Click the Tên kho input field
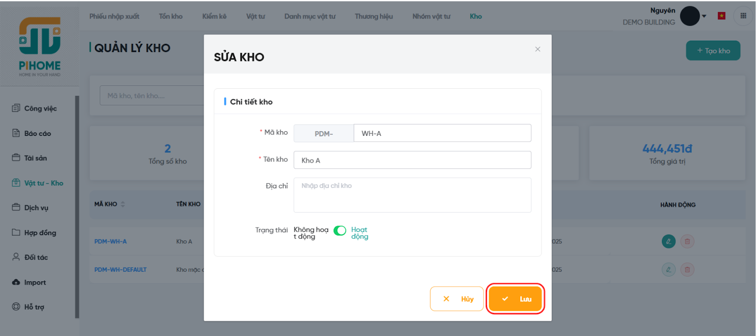 pyautogui.click(x=412, y=160)
